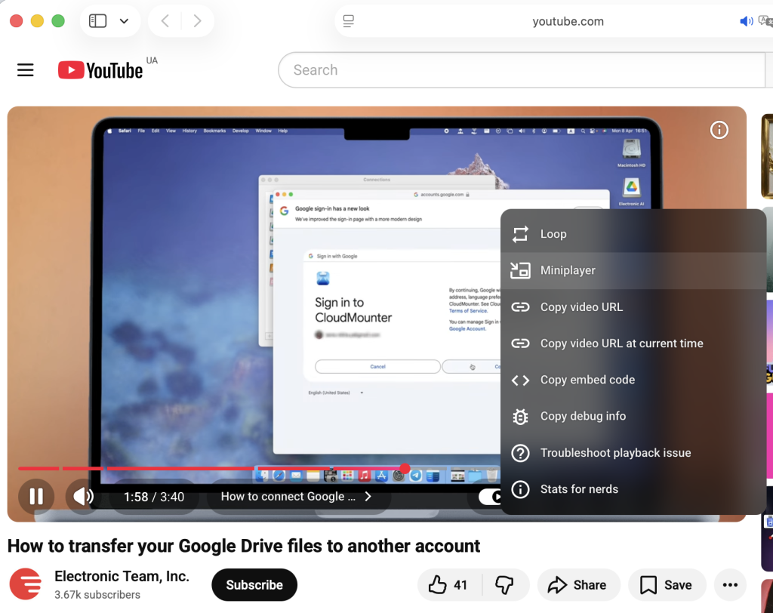Choose Copy debug info option

(633, 416)
